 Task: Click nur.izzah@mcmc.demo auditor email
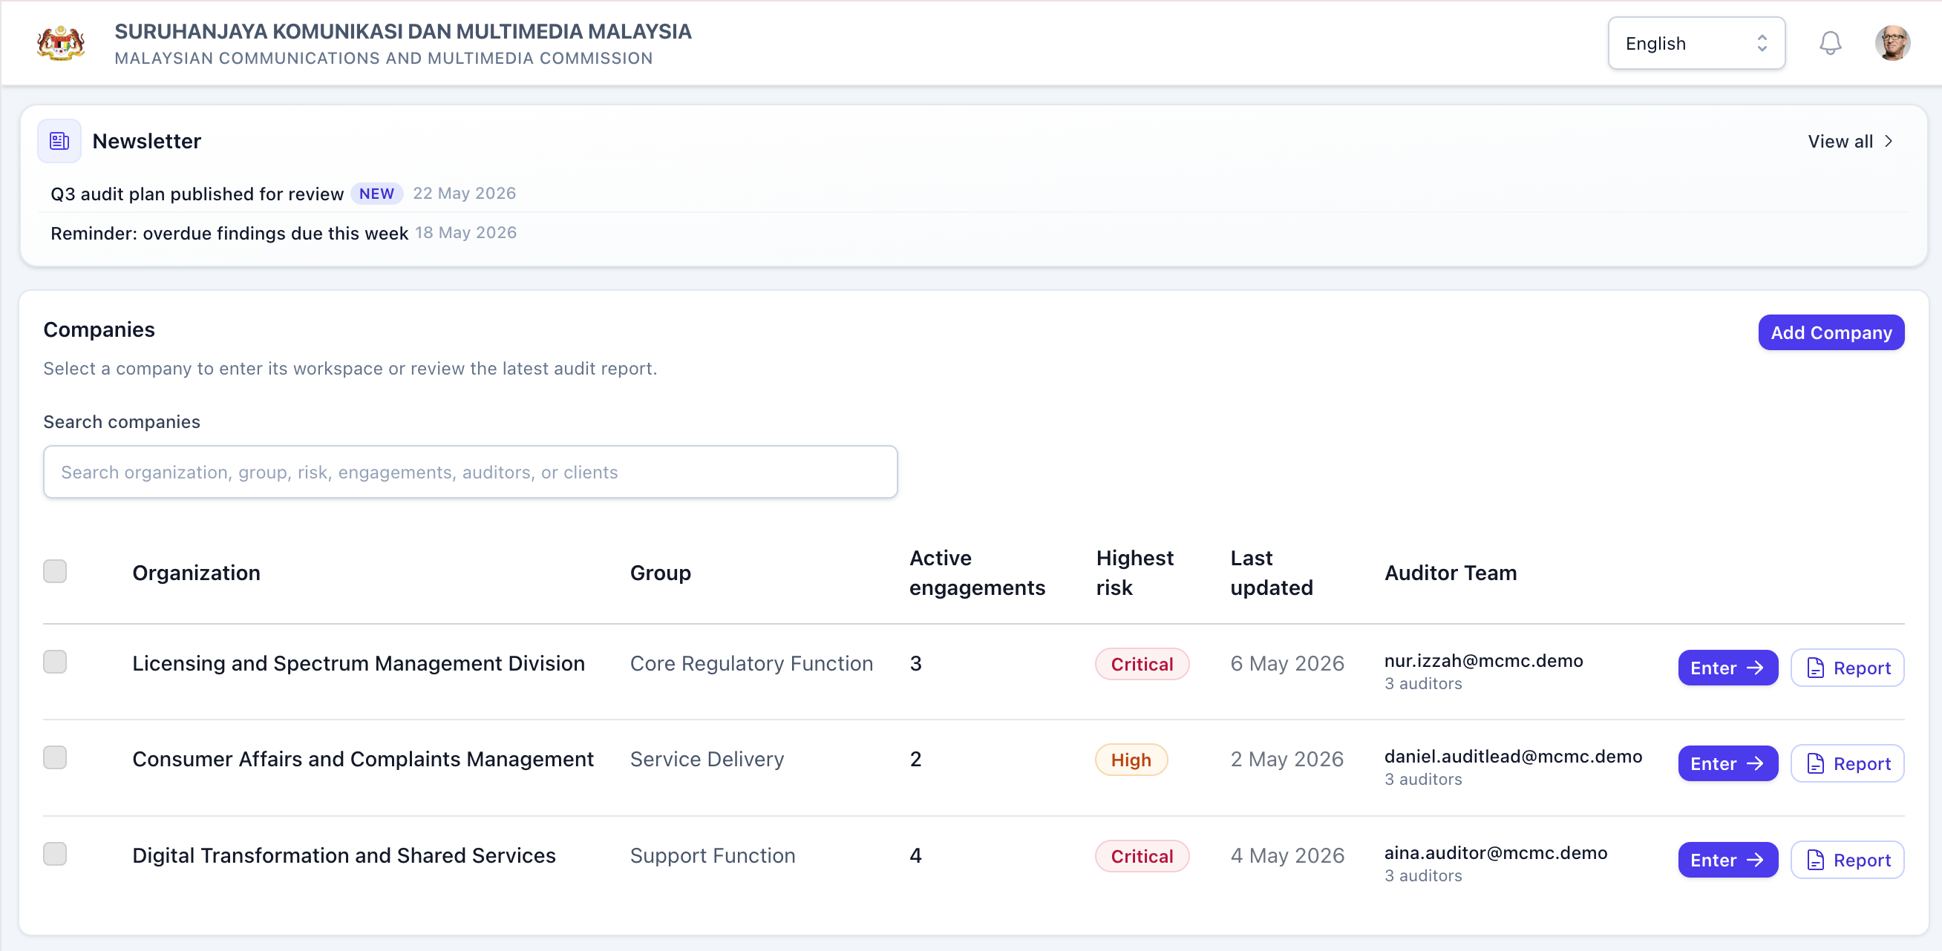coord(1483,660)
